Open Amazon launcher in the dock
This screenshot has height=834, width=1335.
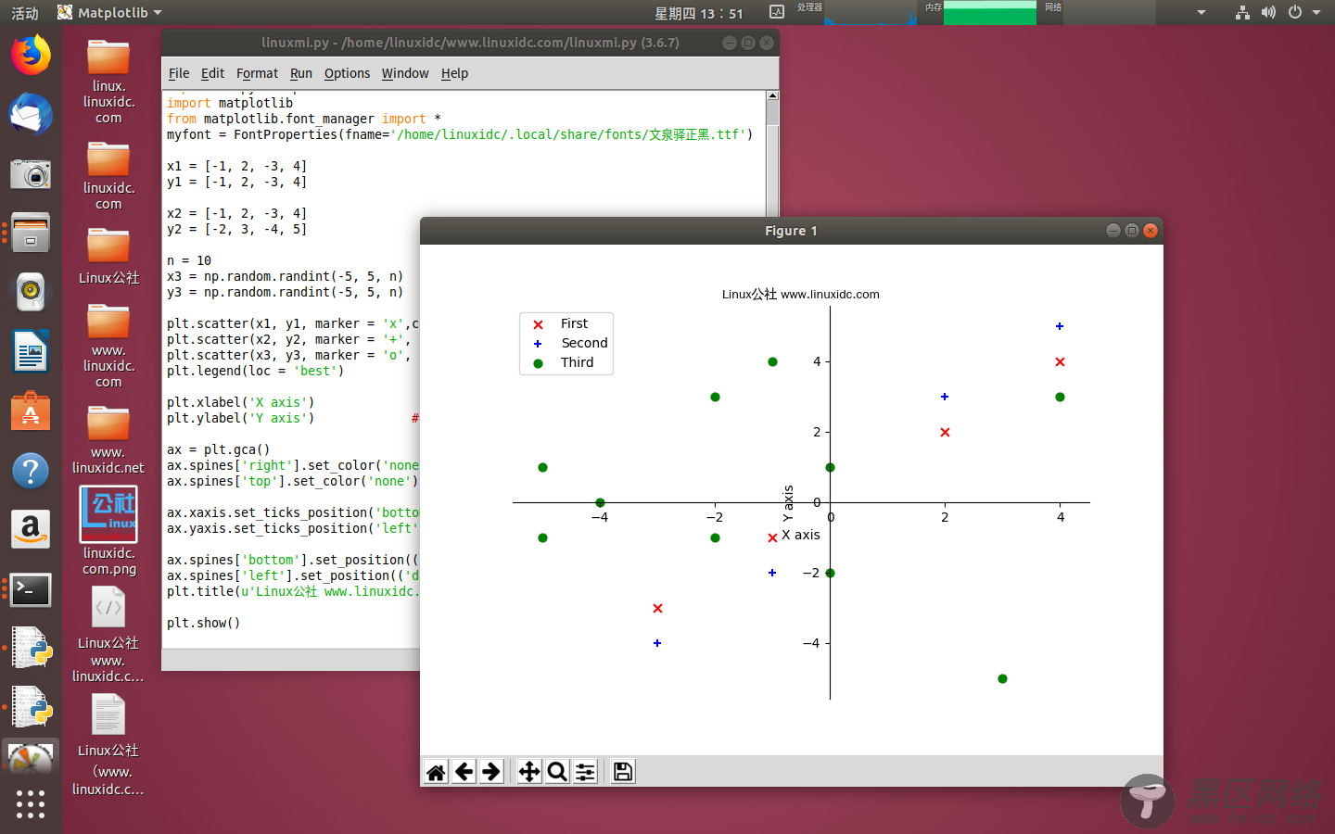coord(31,529)
